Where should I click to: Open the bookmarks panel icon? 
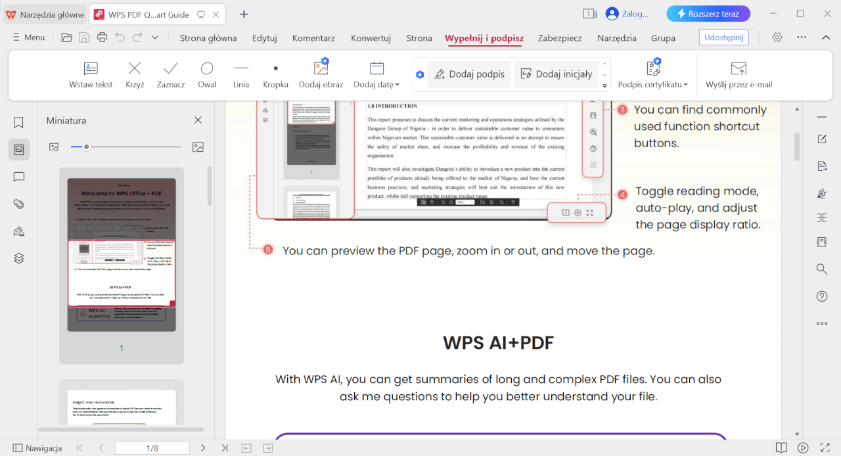pyautogui.click(x=18, y=123)
